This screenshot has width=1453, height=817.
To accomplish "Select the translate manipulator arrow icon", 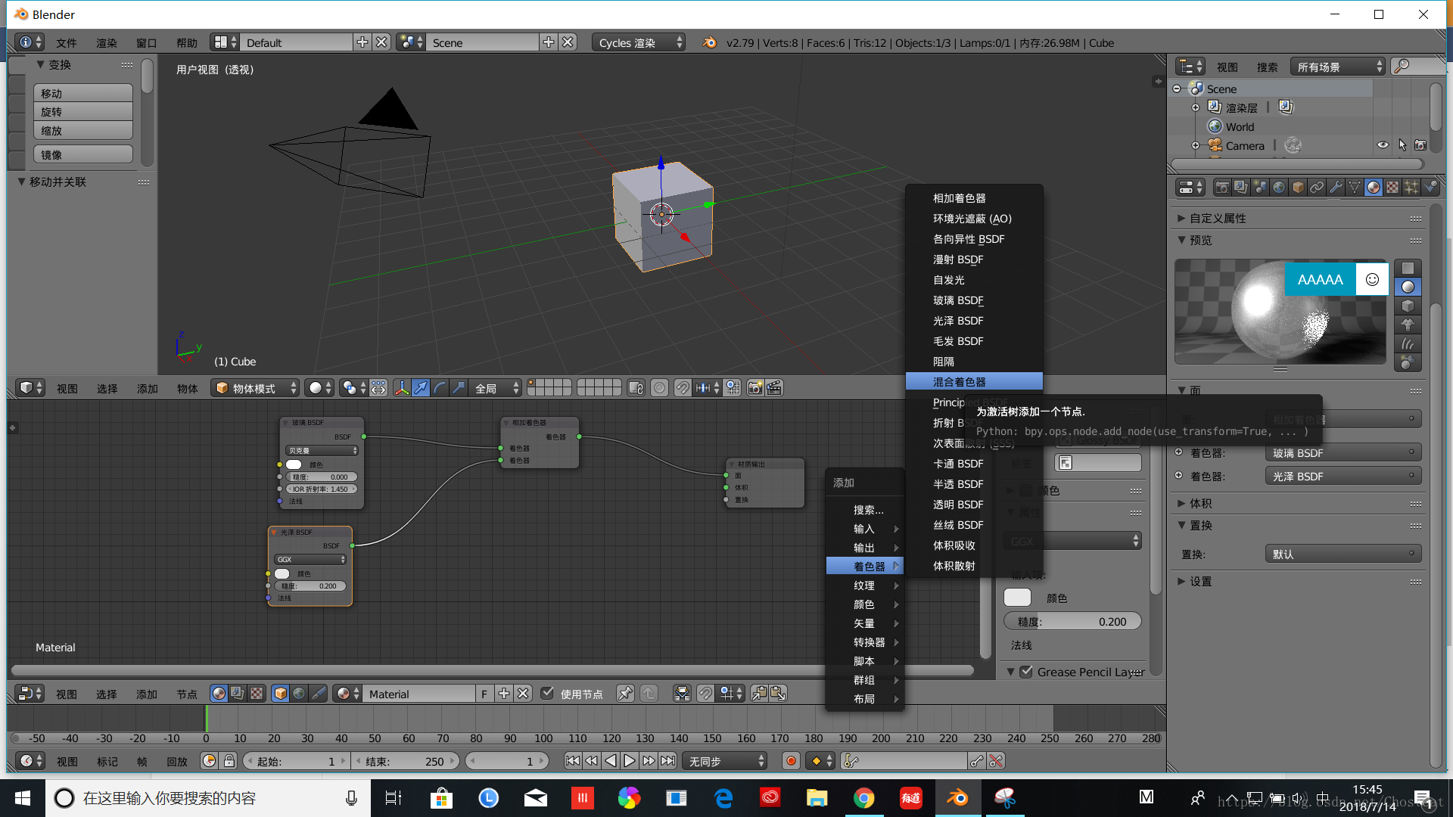I will tap(421, 388).
